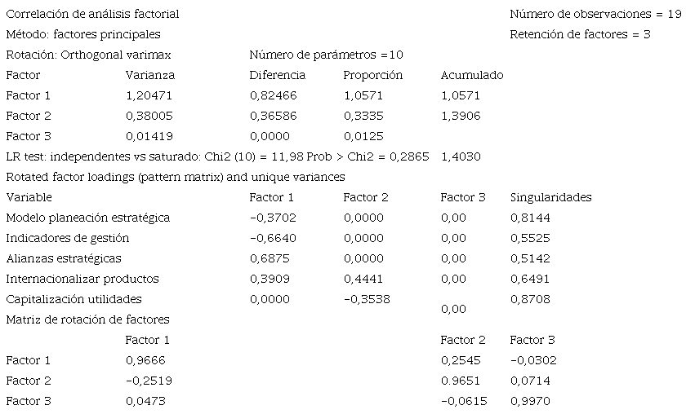Click the 'Acumulado' column header

click(471, 75)
